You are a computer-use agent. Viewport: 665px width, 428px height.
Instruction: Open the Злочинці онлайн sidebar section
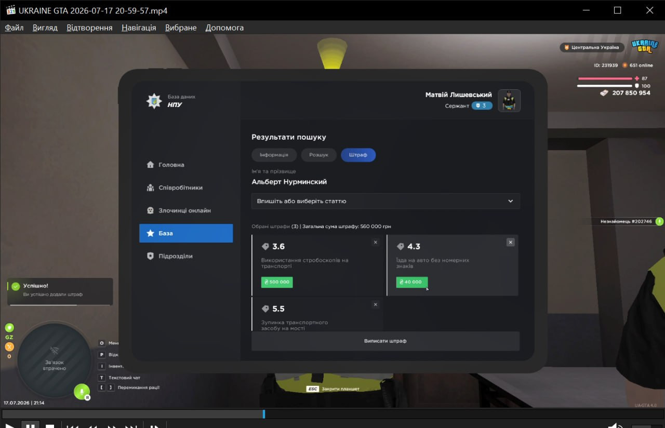(186, 210)
